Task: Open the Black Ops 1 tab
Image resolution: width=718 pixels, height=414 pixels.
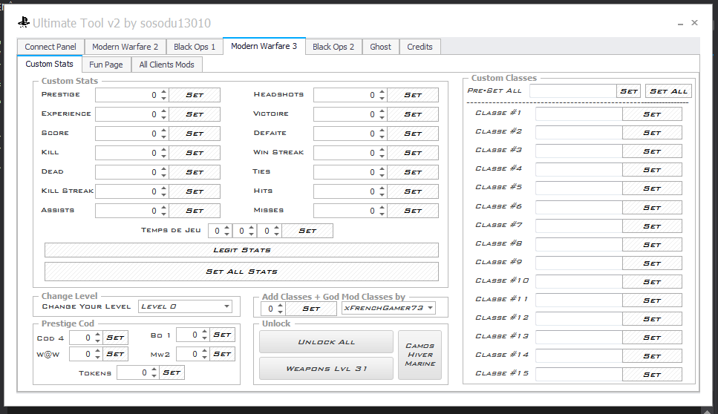Action: tap(194, 47)
